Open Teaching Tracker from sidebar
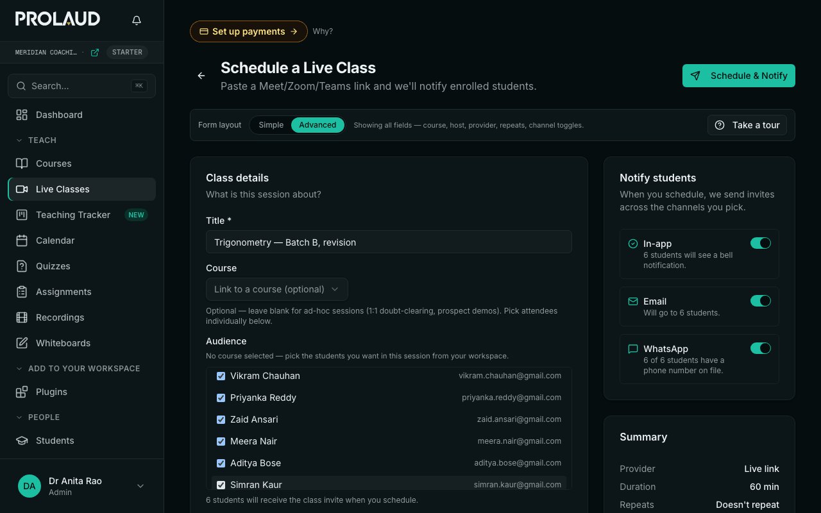This screenshot has width=821, height=513. click(x=82, y=215)
